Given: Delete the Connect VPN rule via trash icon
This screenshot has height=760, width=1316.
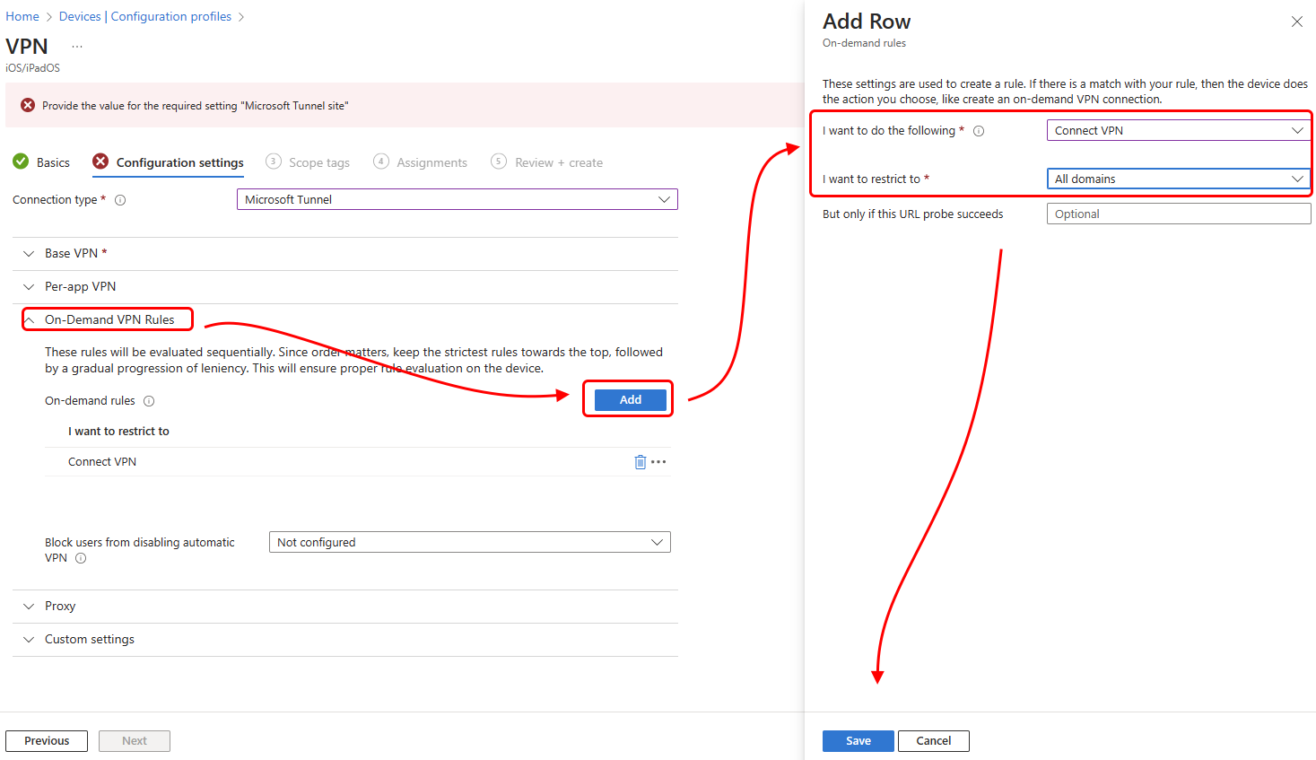Looking at the screenshot, I should coord(639,461).
